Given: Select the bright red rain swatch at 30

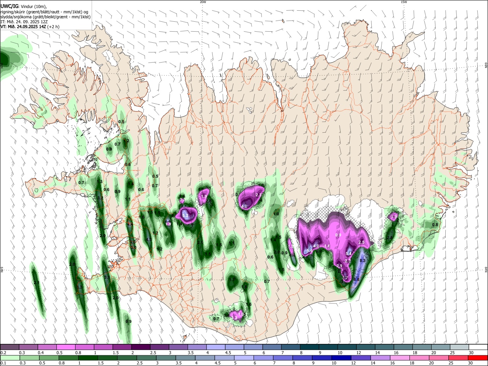Looking at the screenshot, I should coord(478,358).
